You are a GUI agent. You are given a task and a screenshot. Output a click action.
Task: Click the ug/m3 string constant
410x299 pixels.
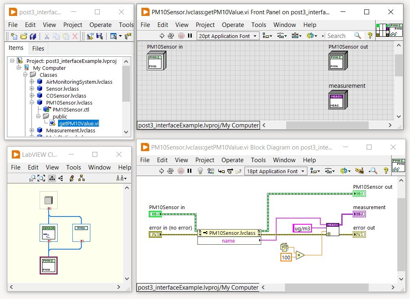tap(302, 228)
